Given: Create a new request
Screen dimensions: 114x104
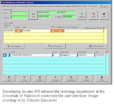Looking at the screenshot, I should [14, 46].
